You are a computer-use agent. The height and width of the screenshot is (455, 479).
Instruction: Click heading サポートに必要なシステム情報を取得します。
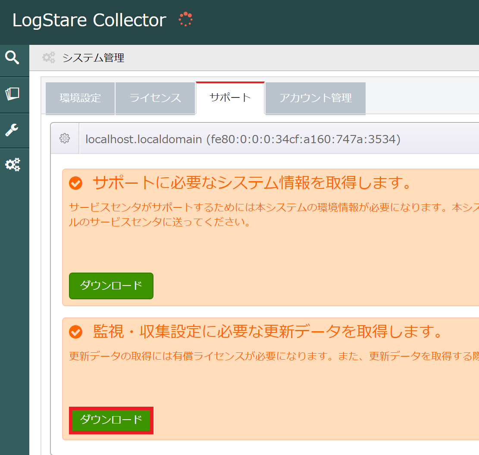[x=252, y=183]
